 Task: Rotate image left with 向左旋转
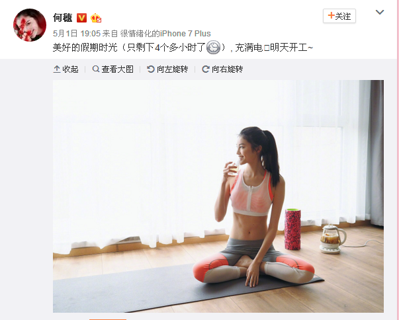(x=167, y=69)
